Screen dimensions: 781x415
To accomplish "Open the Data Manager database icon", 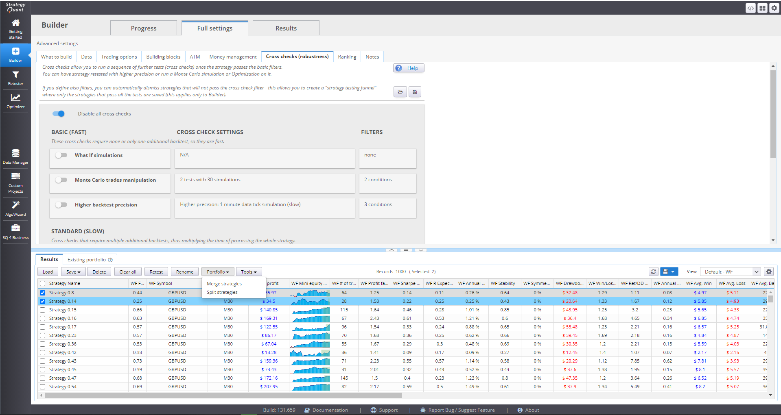I will tap(15, 153).
